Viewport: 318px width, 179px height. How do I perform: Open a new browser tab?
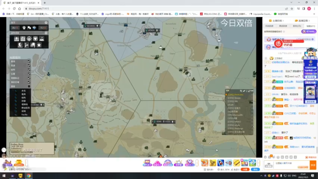pos(45,3)
